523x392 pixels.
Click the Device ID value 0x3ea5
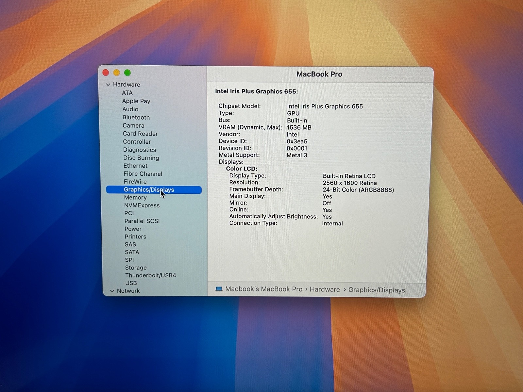tap(297, 141)
